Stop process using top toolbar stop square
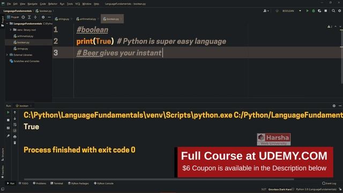 point(326,11)
